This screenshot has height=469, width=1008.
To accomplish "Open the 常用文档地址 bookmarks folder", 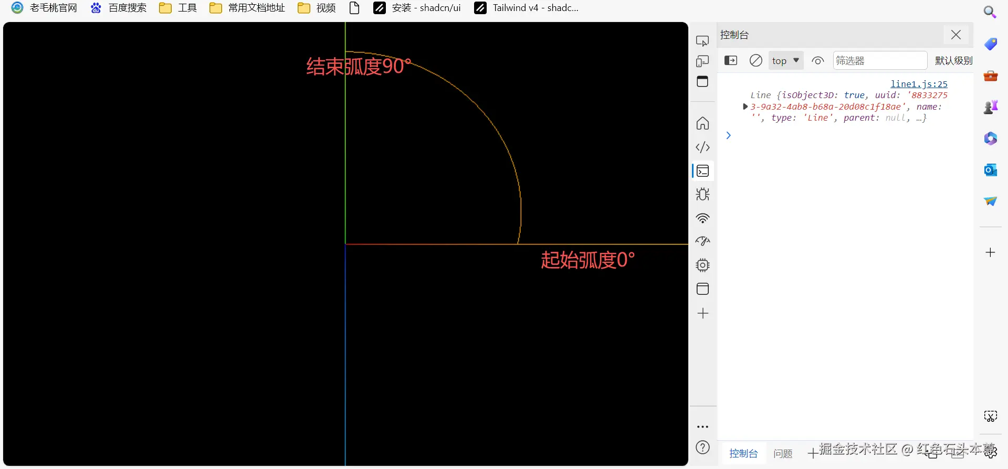I will point(247,8).
